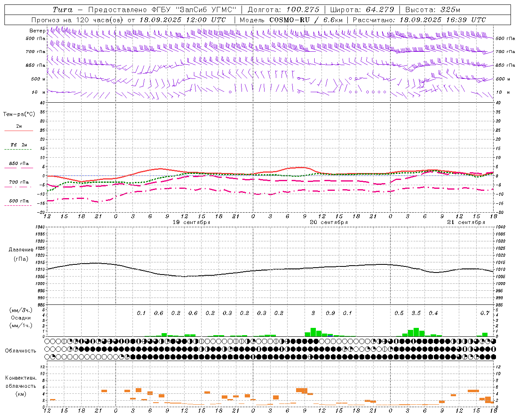Click the date label 21 сентября
Image resolution: width=517 pixels, height=414 pixels.
466,222
